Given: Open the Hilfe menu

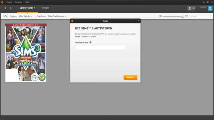Looking at the screenshot, I should (27, 2).
